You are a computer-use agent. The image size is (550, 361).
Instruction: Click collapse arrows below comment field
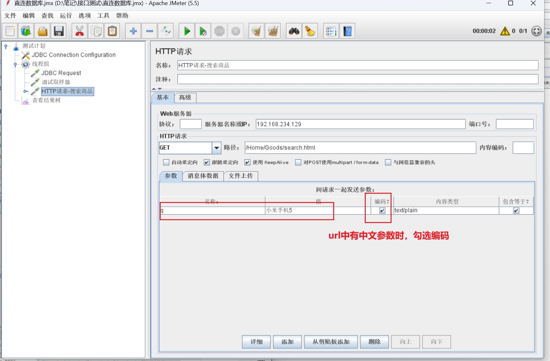pyautogui.click(x=157, y=89)
